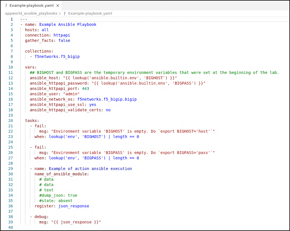The width and height of the screenshot is (290, 231).
Task: Click the BIGHOST empty error message
Action: (x=133, y=132)
